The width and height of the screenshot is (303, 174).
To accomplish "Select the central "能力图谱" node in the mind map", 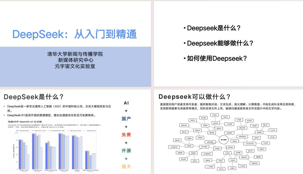I will (x=223, y=139).
